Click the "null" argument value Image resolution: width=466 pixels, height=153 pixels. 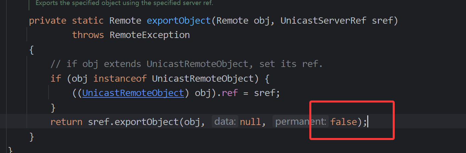click(x=250, y=122)
